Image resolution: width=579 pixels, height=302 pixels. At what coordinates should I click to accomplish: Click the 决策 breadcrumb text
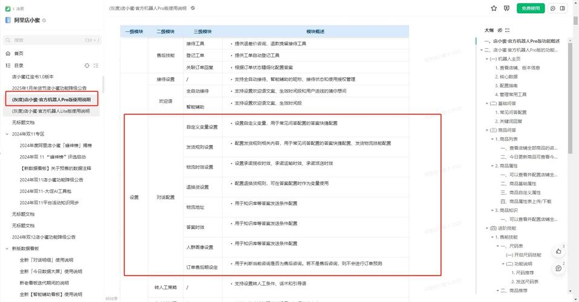pos(20,8)
